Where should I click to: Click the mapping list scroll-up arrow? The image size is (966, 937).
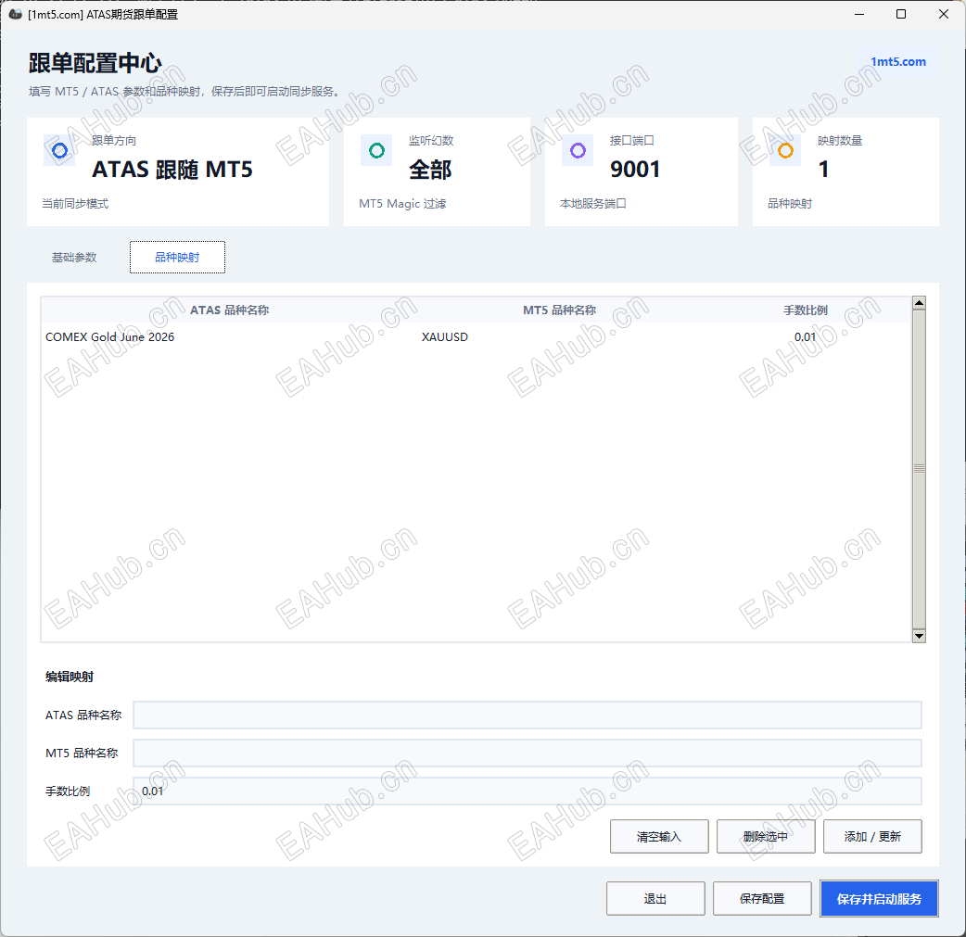(919, 302)
